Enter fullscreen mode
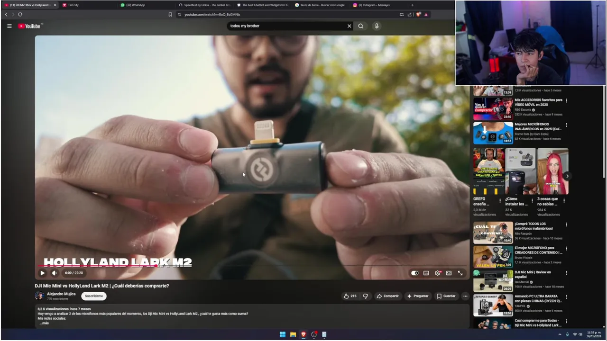607x341 pixels. (460, 273)
